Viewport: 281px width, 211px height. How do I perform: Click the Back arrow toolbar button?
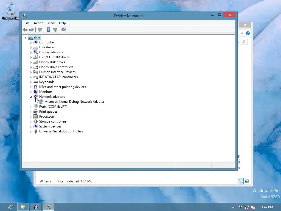[25, 30]
